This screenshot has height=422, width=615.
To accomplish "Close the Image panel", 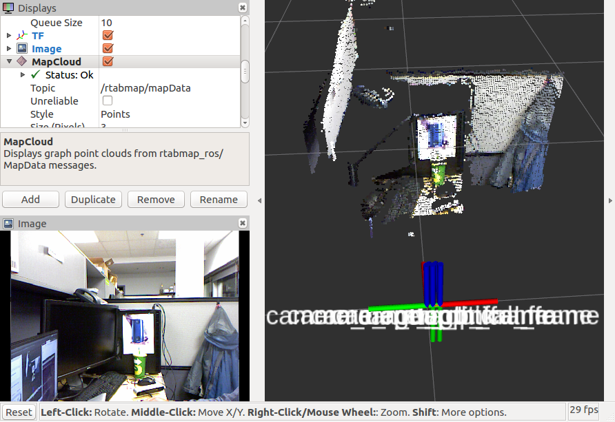I will click(242, 224).
